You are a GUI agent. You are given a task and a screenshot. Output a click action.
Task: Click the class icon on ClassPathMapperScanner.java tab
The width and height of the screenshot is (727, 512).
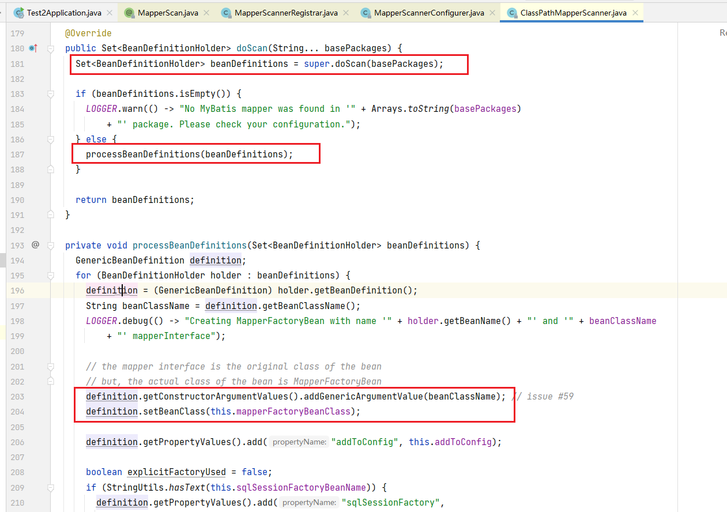tap(511, 13)
